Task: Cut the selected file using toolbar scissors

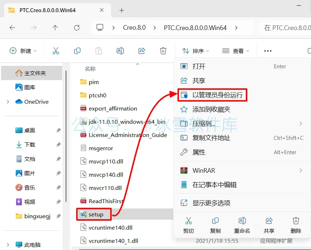Action: [x=56, y=51]
